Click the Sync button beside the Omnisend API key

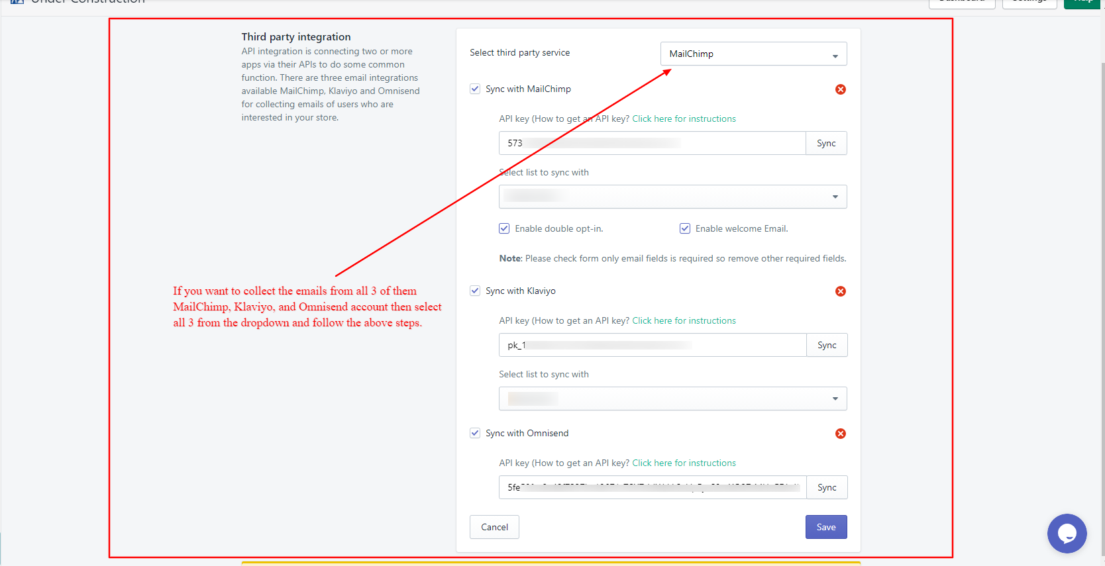pos(827,487)
